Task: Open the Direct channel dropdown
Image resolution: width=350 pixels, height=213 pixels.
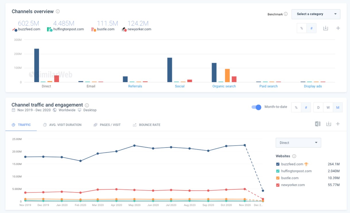Action: pyautogui.click(x=298, y=143)
